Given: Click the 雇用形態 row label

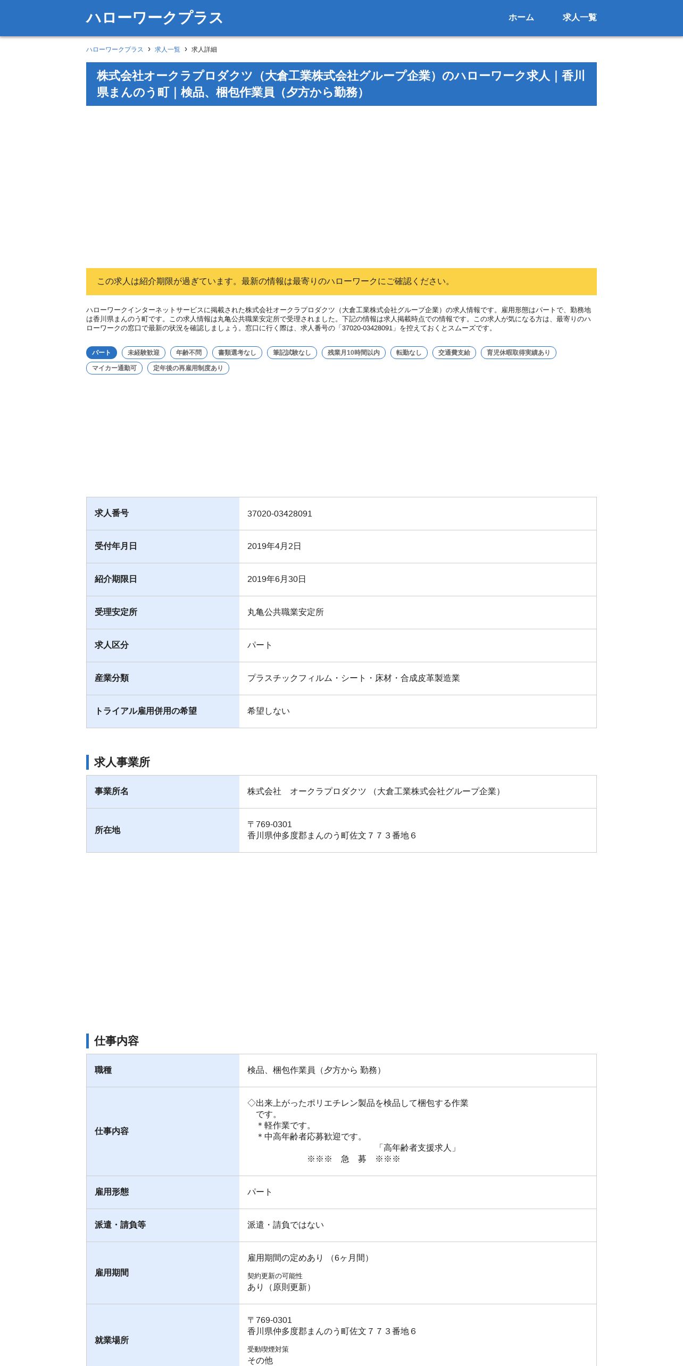Looking at the screenshot, I should (x=112, y=1192).
